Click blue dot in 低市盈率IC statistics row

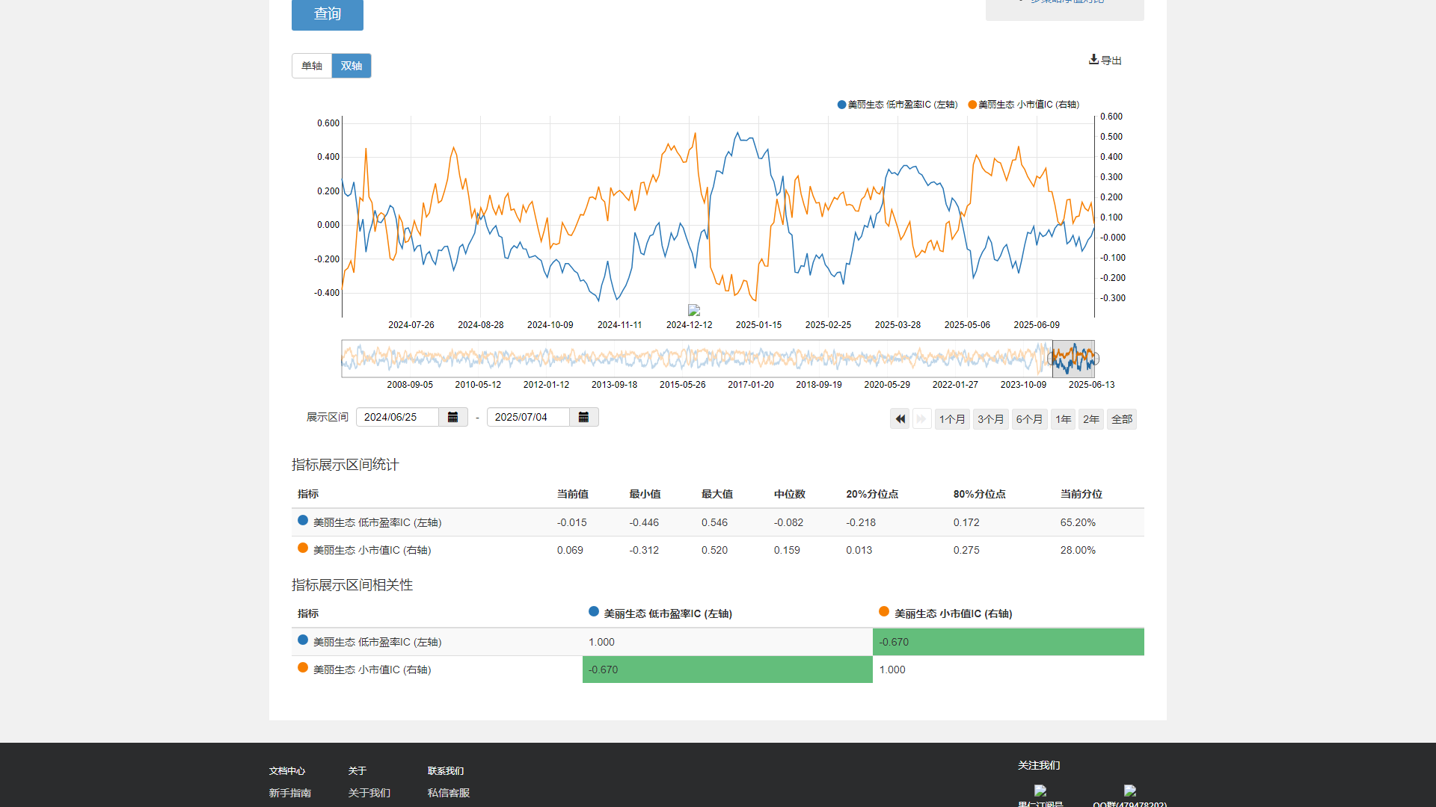pyautogui.click(x=303, y=521)
